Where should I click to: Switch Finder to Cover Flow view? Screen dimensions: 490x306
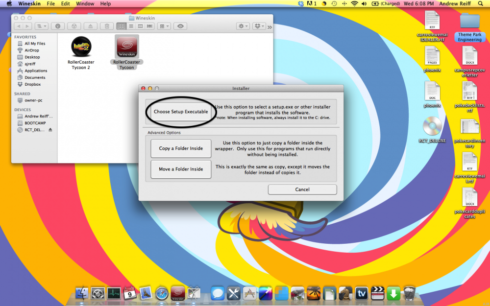point(148,26)
